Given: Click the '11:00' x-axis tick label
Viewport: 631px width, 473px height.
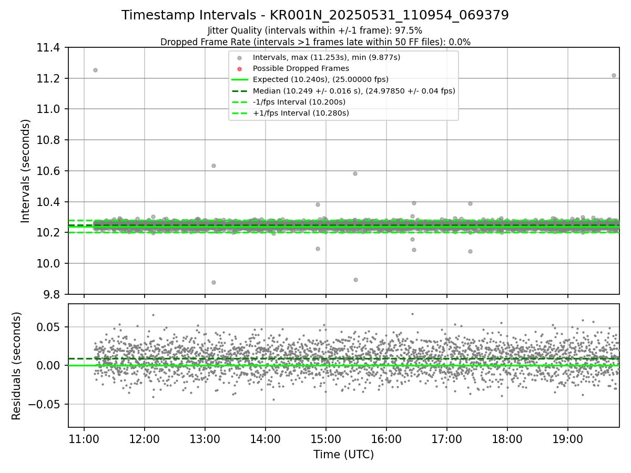Looking at the screenshot, I should [84, 439].
